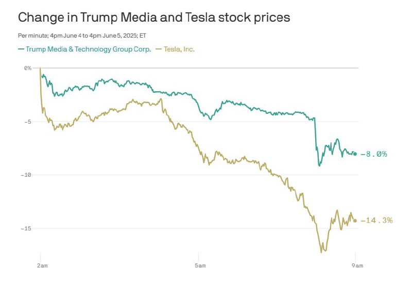The height and width of the screenshot is (285, 412).
Task: Click the -8.0% value label
Action: click(x=374, y=154)
